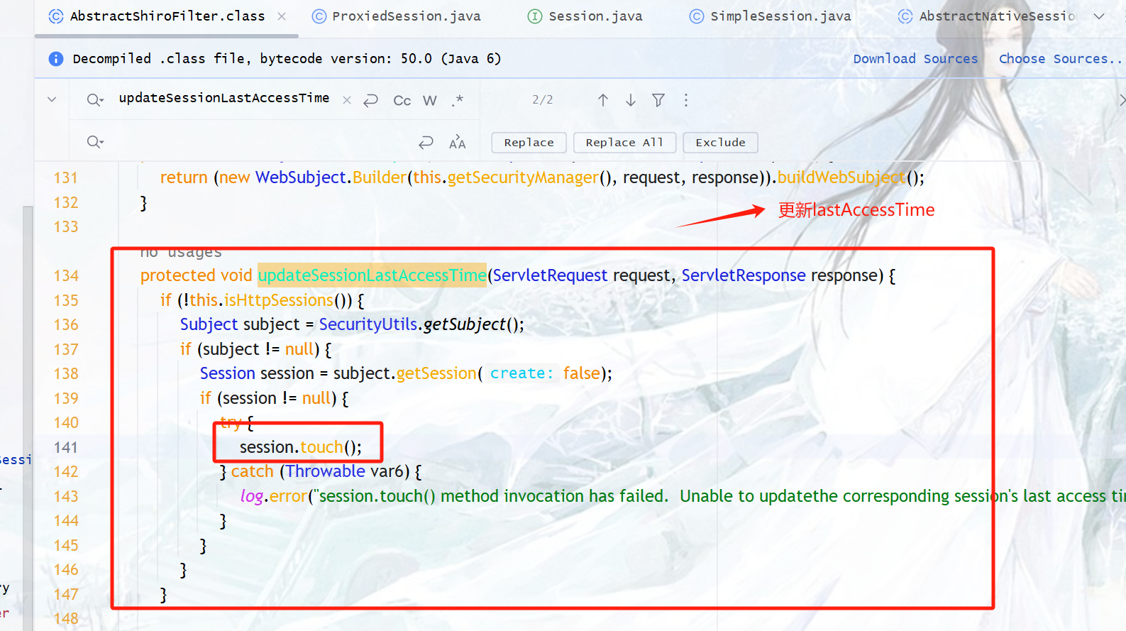Open the ProxiedSession.java tab
This screenshot has height=631, width=1126.
397,16
